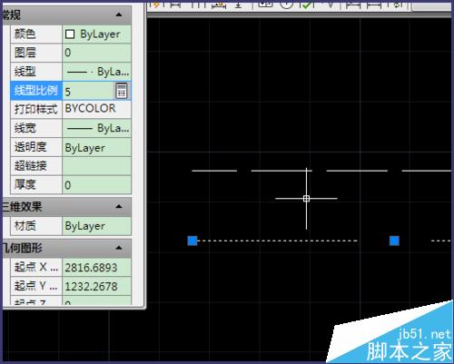454x364 pixels.
Task: Select the 材质 property label
Action: coord(36,226)
